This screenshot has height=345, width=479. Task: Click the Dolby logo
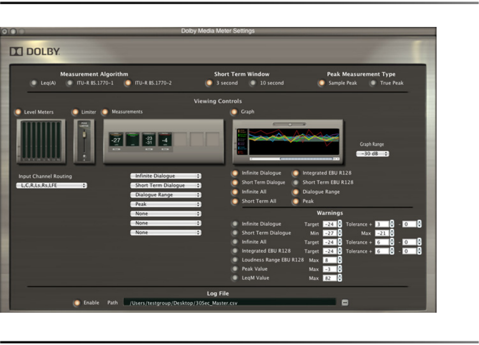35,51
